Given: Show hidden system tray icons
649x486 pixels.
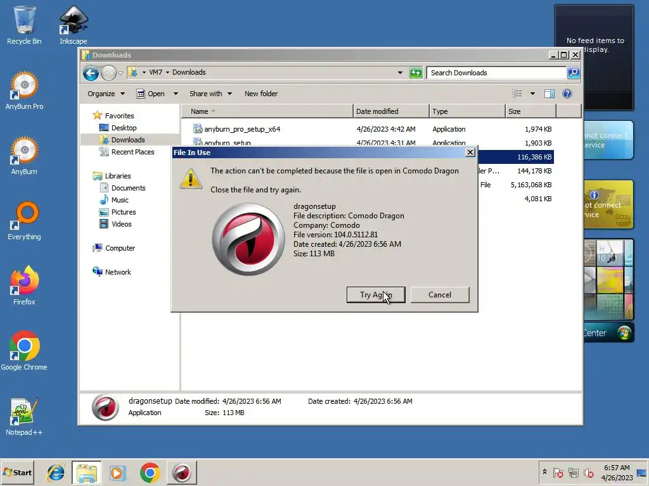Looking at the screenshot, I should pos(544,472).
